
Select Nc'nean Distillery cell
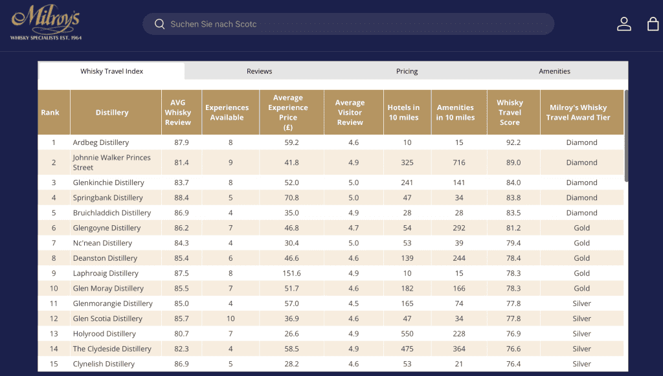pyautogui.click(x=115, y=243)
